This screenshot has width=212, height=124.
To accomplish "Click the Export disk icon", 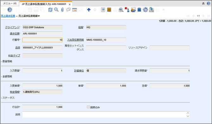I will 152,10.
